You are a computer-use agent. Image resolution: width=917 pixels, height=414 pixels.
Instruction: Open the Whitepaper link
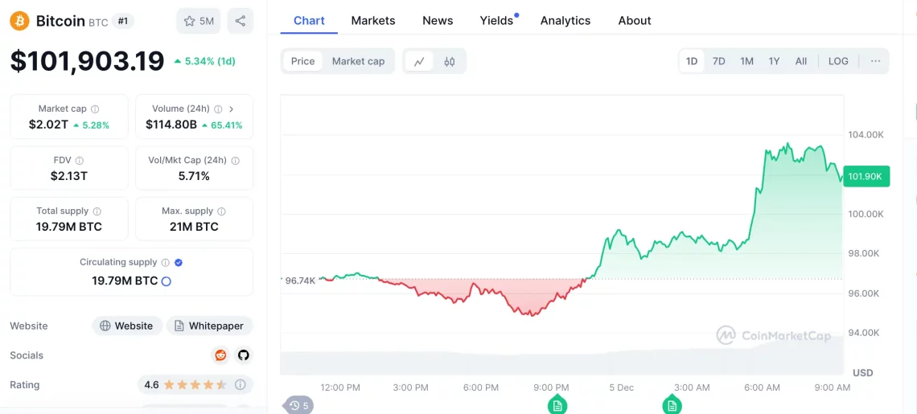tap(209, 326)
